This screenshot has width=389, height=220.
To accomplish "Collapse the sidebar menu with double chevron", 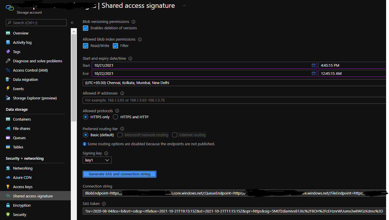I will coord(72,23).
